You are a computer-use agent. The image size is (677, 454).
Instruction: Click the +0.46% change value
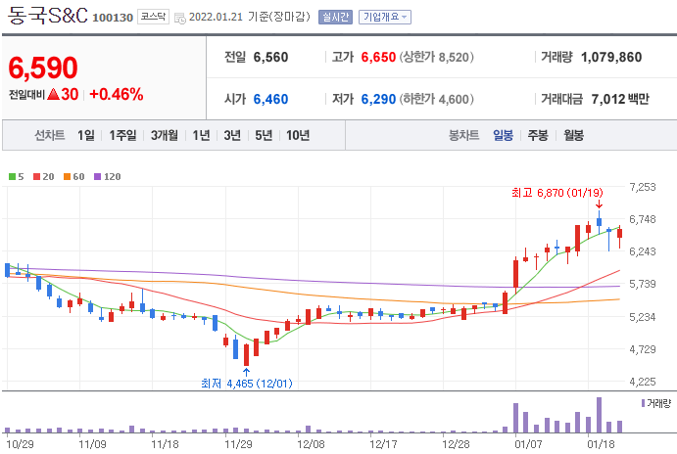coord(117,94)
